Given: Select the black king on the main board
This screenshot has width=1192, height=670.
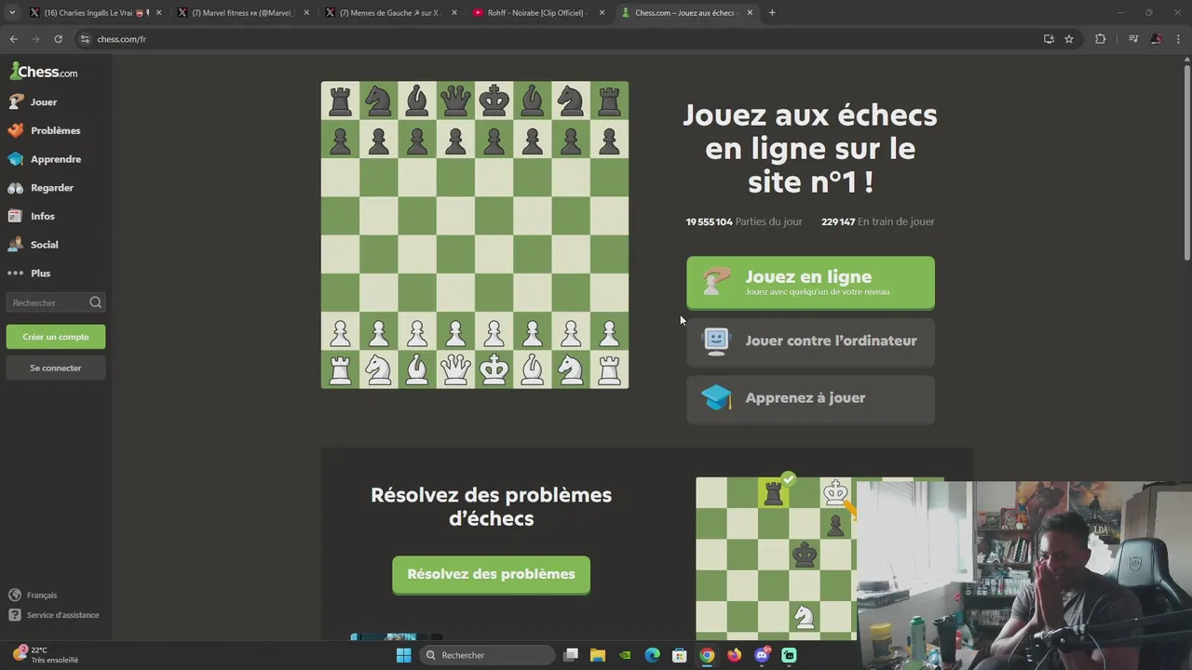Looking at the screenshot, I should click(494, 100).
